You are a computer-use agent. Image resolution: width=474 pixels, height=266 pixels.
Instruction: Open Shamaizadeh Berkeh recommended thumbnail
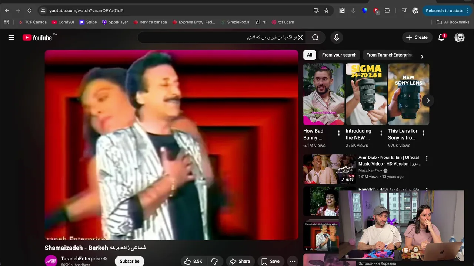click(321, 236)
